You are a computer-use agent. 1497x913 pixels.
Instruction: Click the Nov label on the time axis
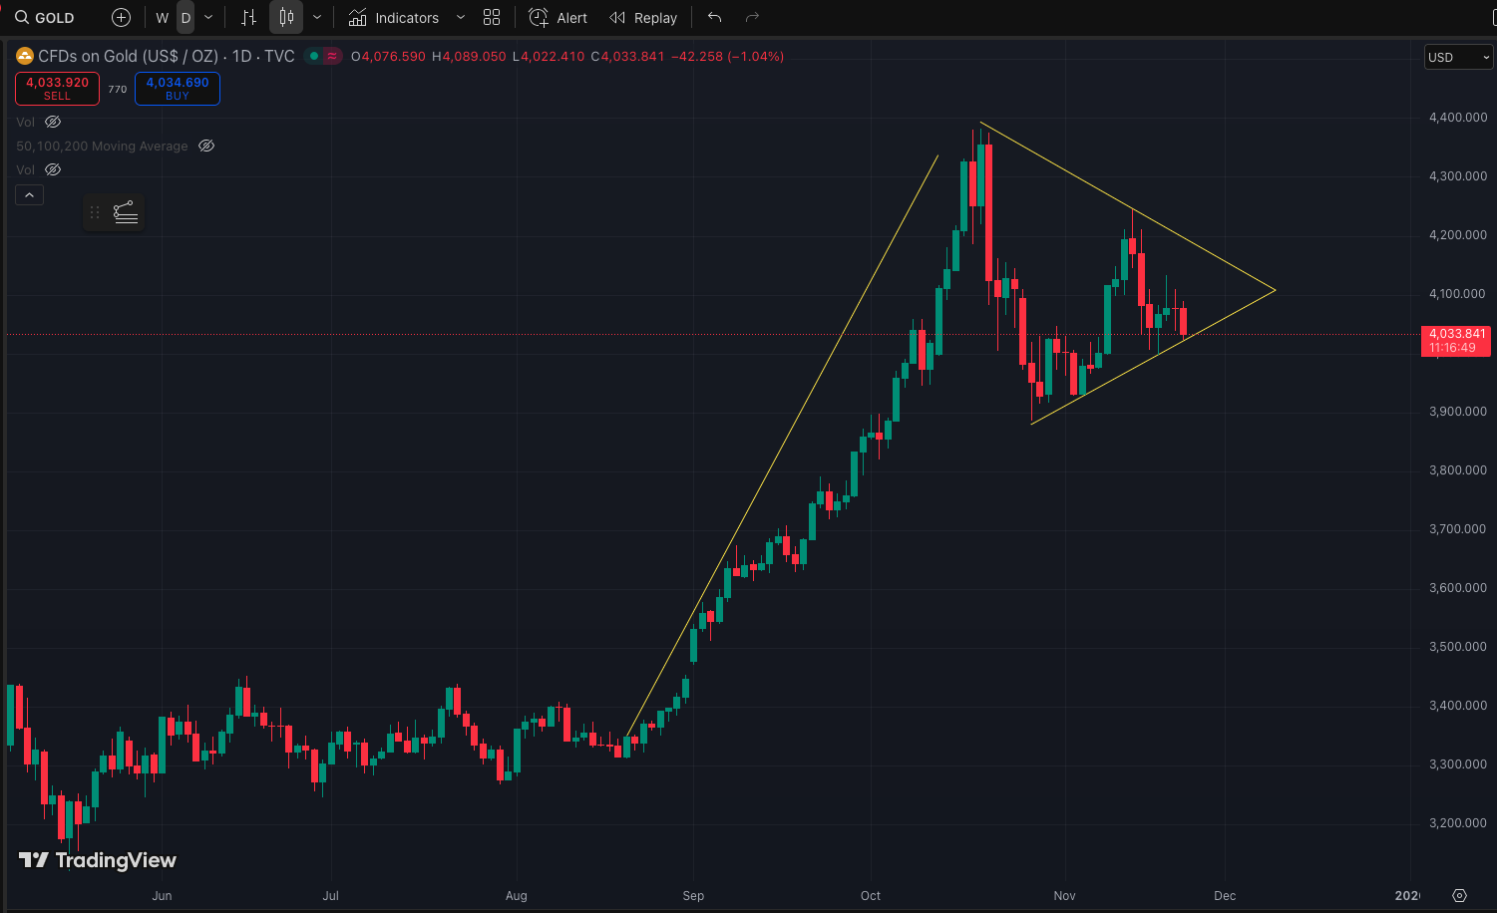pyautogui.click(x=1065, y=896)
